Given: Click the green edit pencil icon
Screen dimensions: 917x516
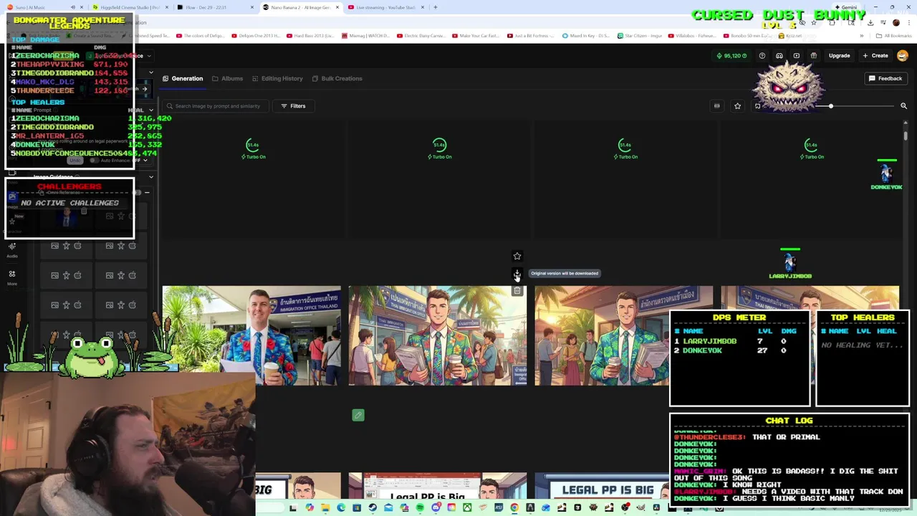Looking at the screenshot, I should (358, 415).
